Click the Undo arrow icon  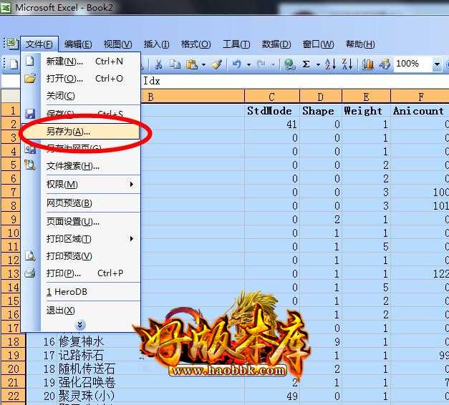tap(236, 64)
